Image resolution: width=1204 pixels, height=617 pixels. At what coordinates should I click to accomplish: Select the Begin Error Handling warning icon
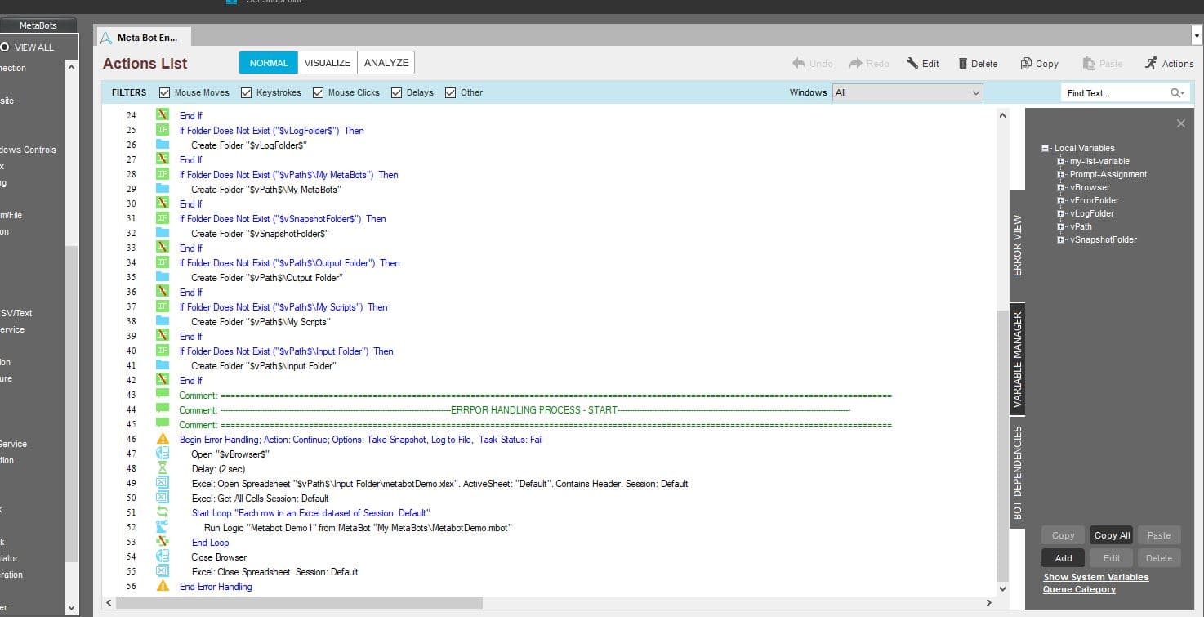tap(163, 439)
